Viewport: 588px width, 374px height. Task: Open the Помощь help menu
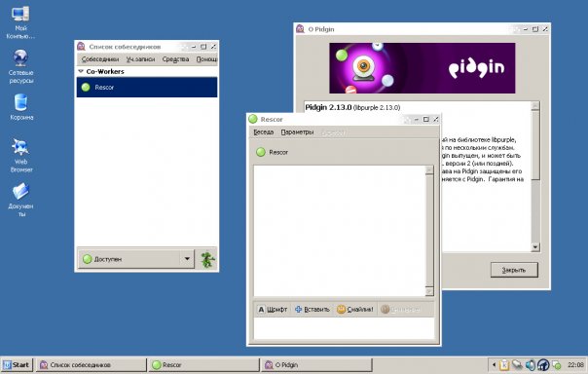(206, 59)
